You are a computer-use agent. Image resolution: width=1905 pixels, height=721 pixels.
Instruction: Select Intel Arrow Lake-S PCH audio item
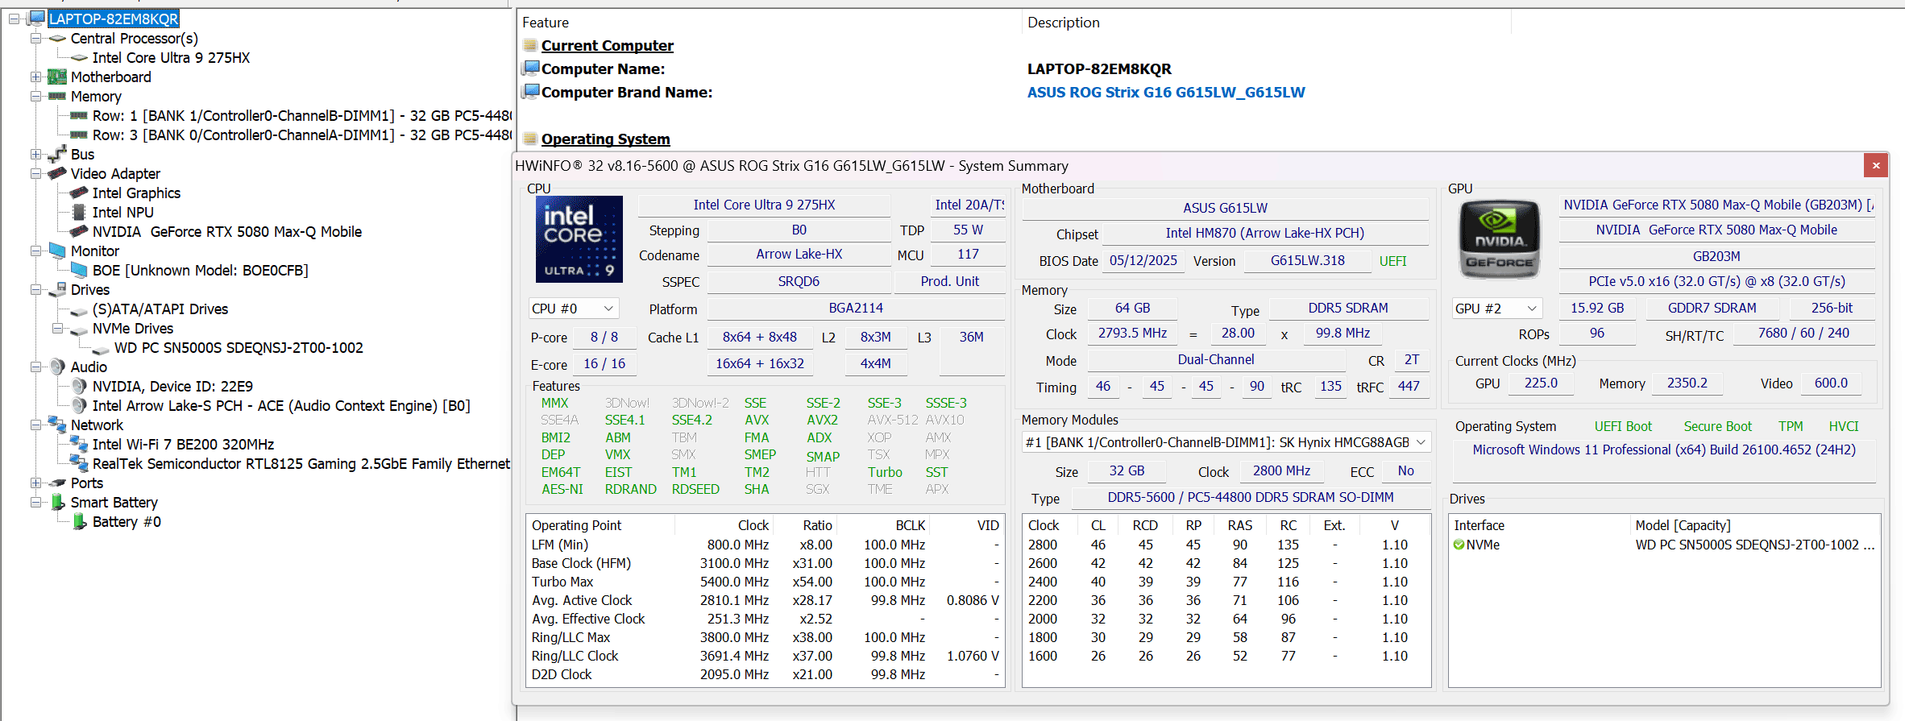[281, 406]
